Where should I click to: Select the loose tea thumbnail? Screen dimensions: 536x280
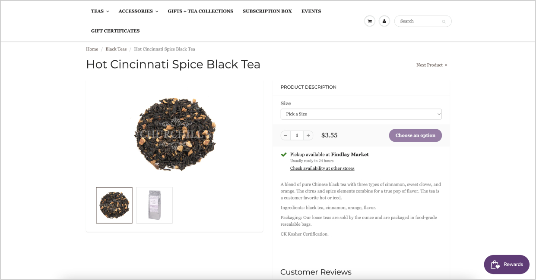pyautogui.click(x=114, y=205)
